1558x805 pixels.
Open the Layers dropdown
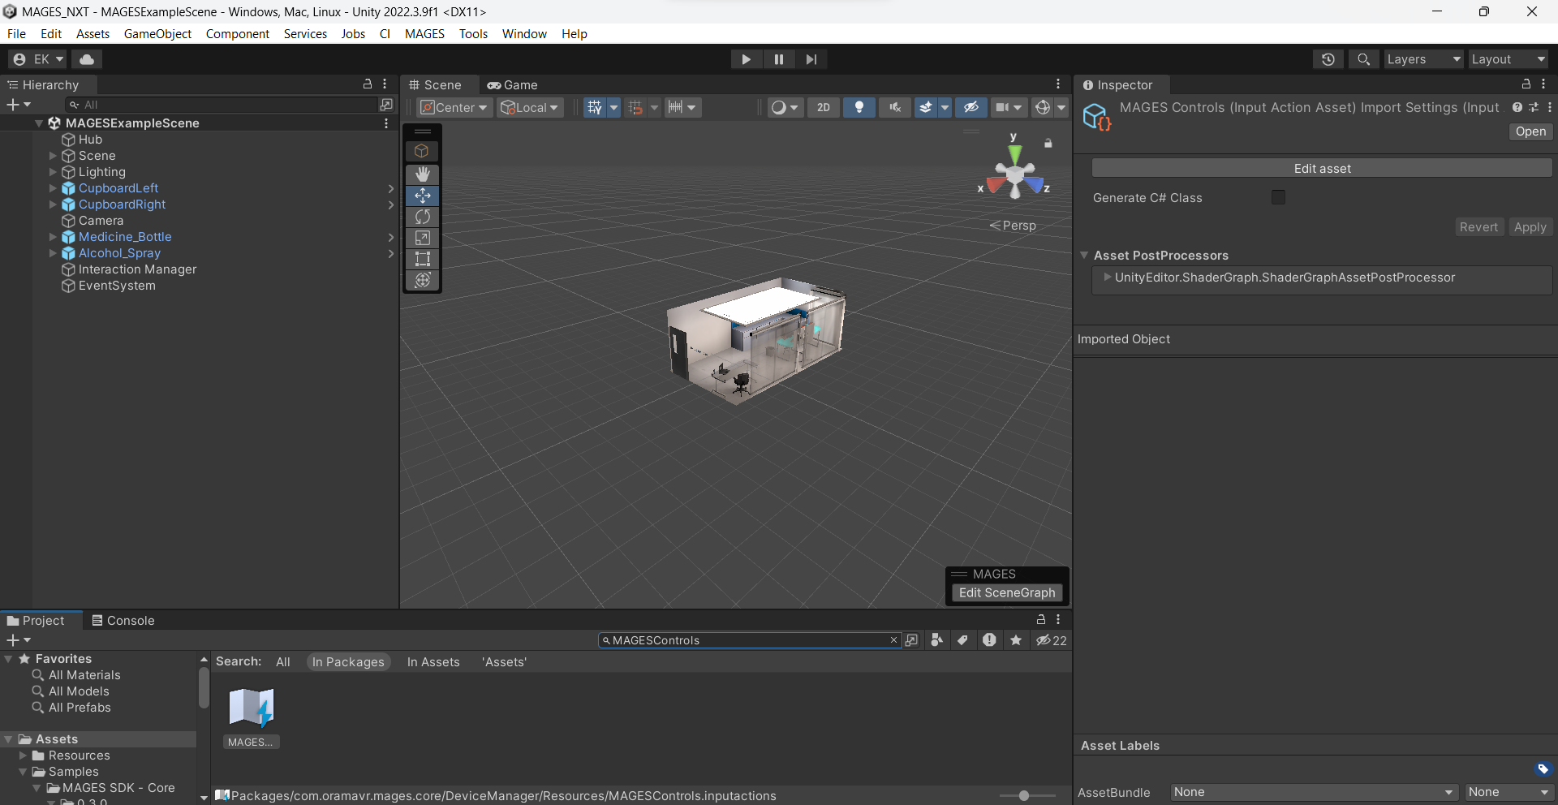tap(1422, 59)
